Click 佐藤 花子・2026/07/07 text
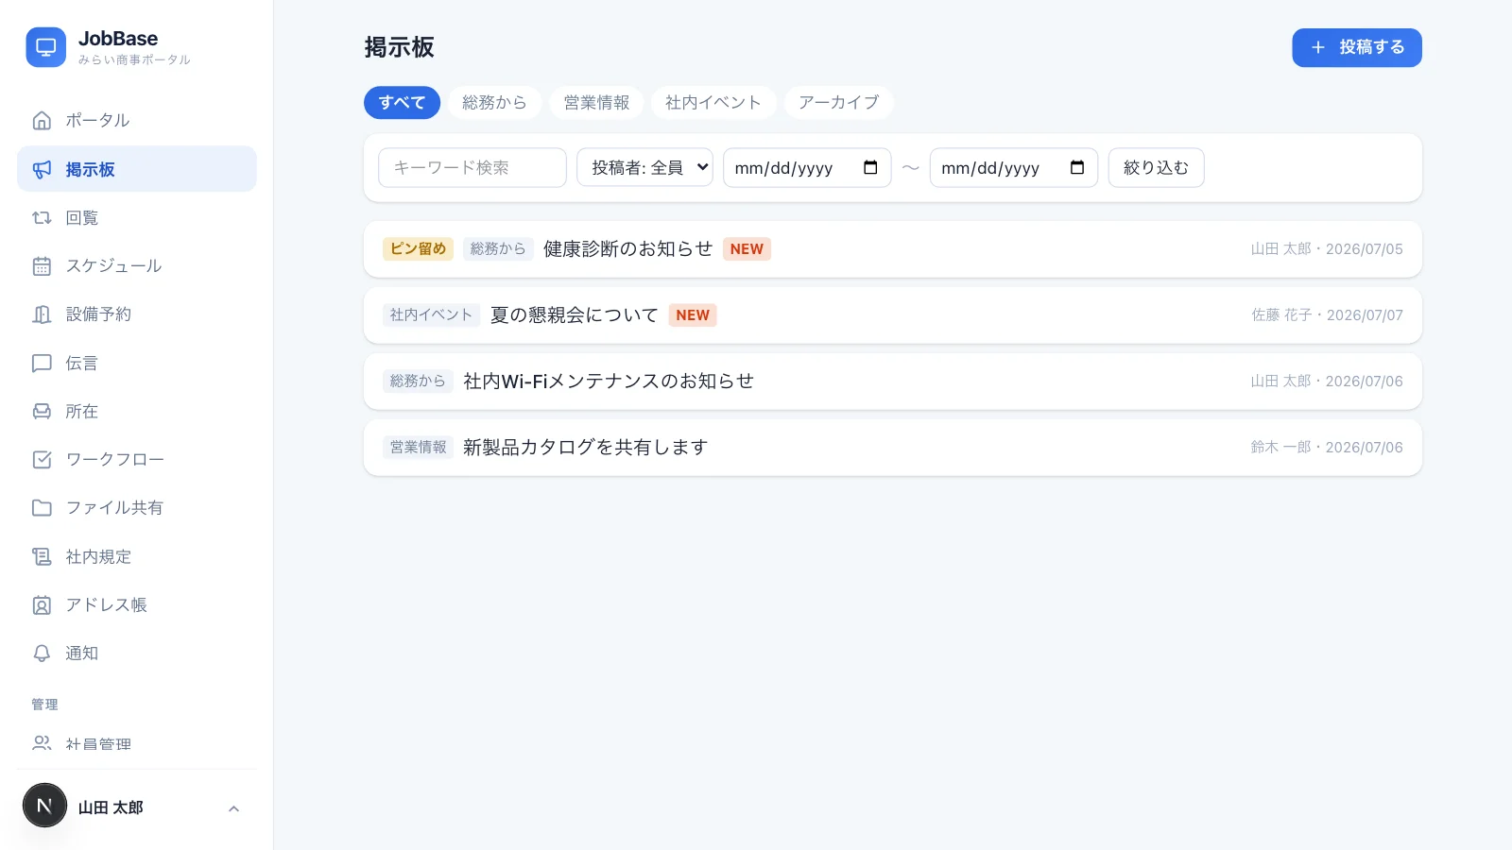Viewport: 1512px width, 850px height. [x=1327, y=315]
